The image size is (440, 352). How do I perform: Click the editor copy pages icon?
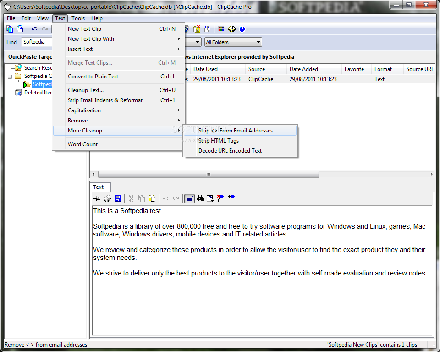142,198
